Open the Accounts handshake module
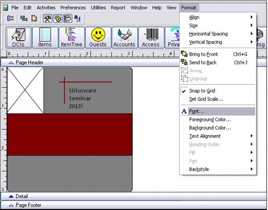The height and width of the screenshot is (210, 268). pos(124,38)
